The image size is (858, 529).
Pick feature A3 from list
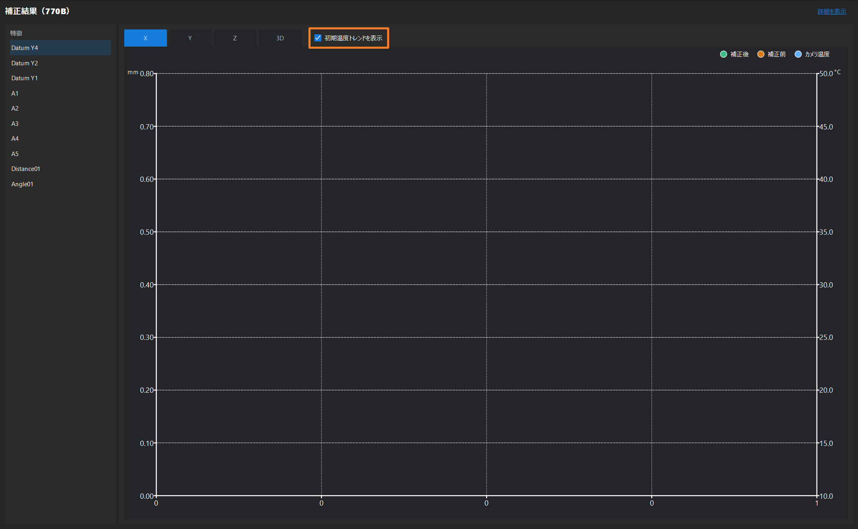click(x=61, y=123)
